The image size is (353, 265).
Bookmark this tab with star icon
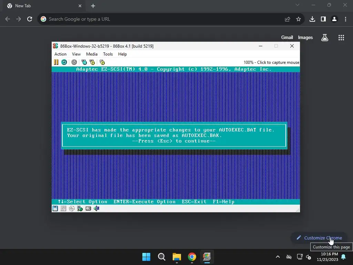(x=299, y=19)
